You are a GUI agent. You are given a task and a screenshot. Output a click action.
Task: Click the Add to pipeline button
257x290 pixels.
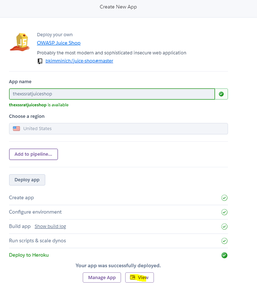(33, 154)
